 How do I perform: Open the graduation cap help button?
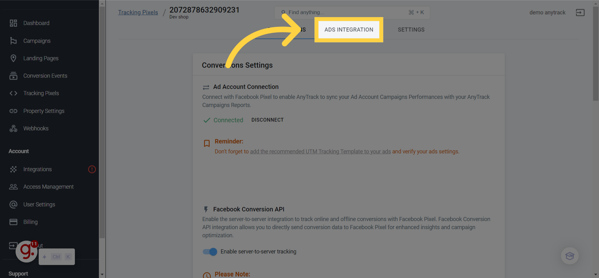570,256
